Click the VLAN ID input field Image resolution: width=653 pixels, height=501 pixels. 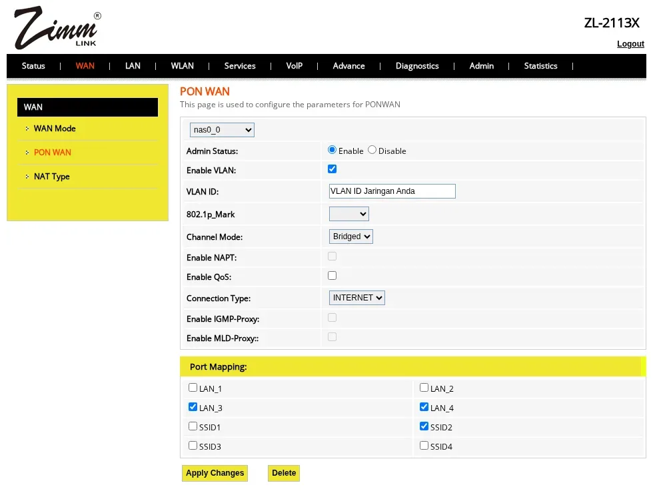point(392,191)
